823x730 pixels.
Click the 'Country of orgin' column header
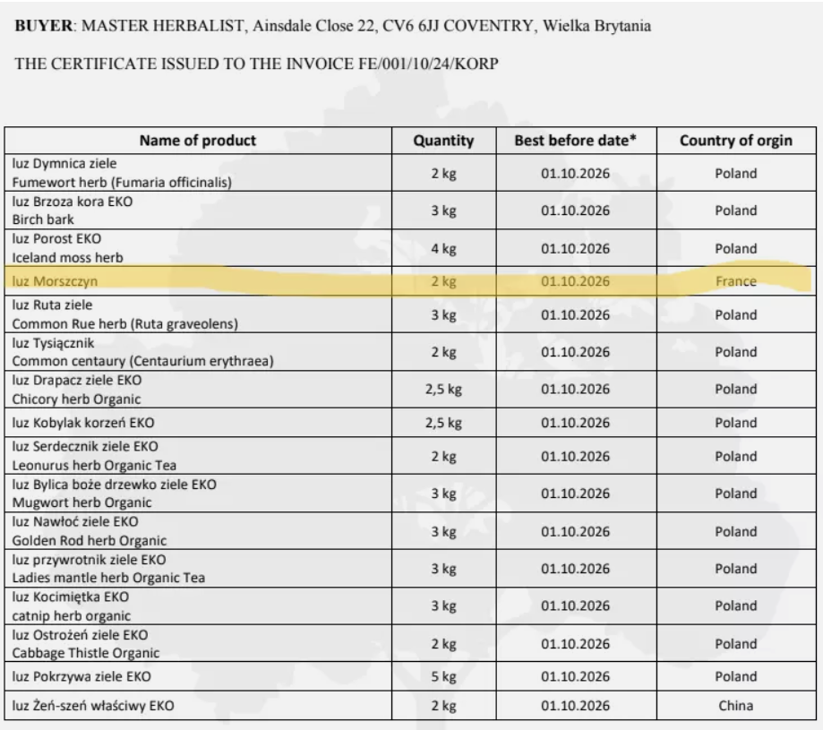point(736,141)
